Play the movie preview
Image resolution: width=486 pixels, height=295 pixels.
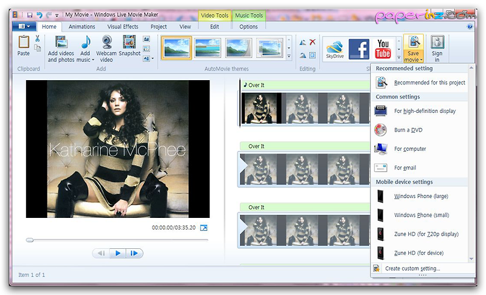118,254
